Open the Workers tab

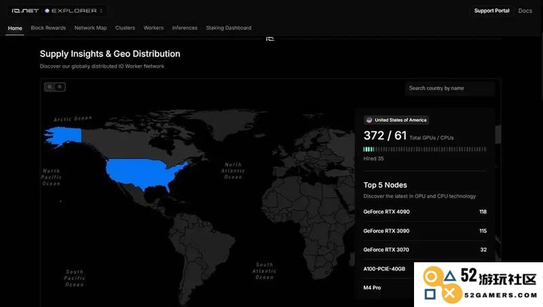[x=153, y=28]
